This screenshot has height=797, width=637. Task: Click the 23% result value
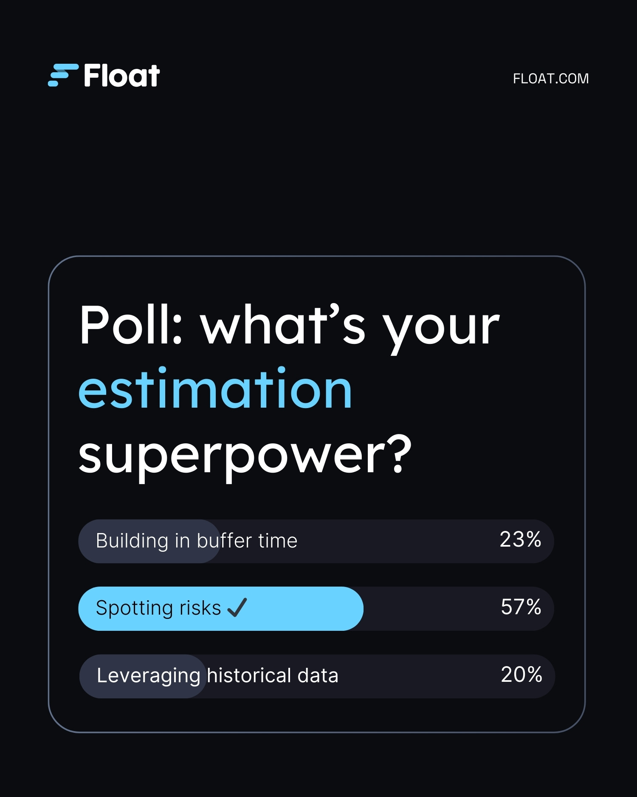[x=520, y=539]
